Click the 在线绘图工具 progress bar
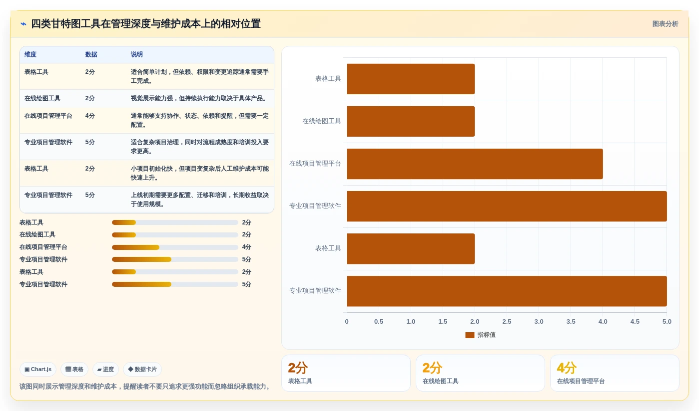The height and width of the screenshot is (411, 699). click(175, 235)
